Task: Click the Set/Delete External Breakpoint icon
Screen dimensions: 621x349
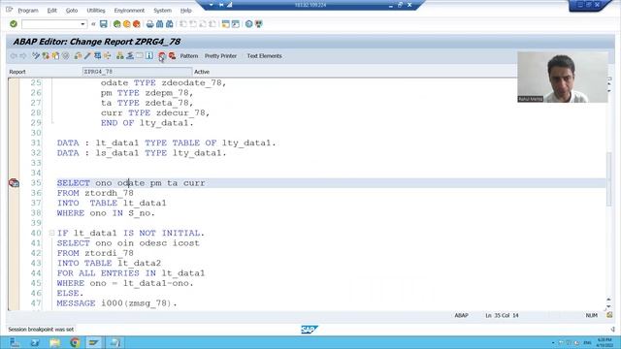Action: (x=172, y=56)
